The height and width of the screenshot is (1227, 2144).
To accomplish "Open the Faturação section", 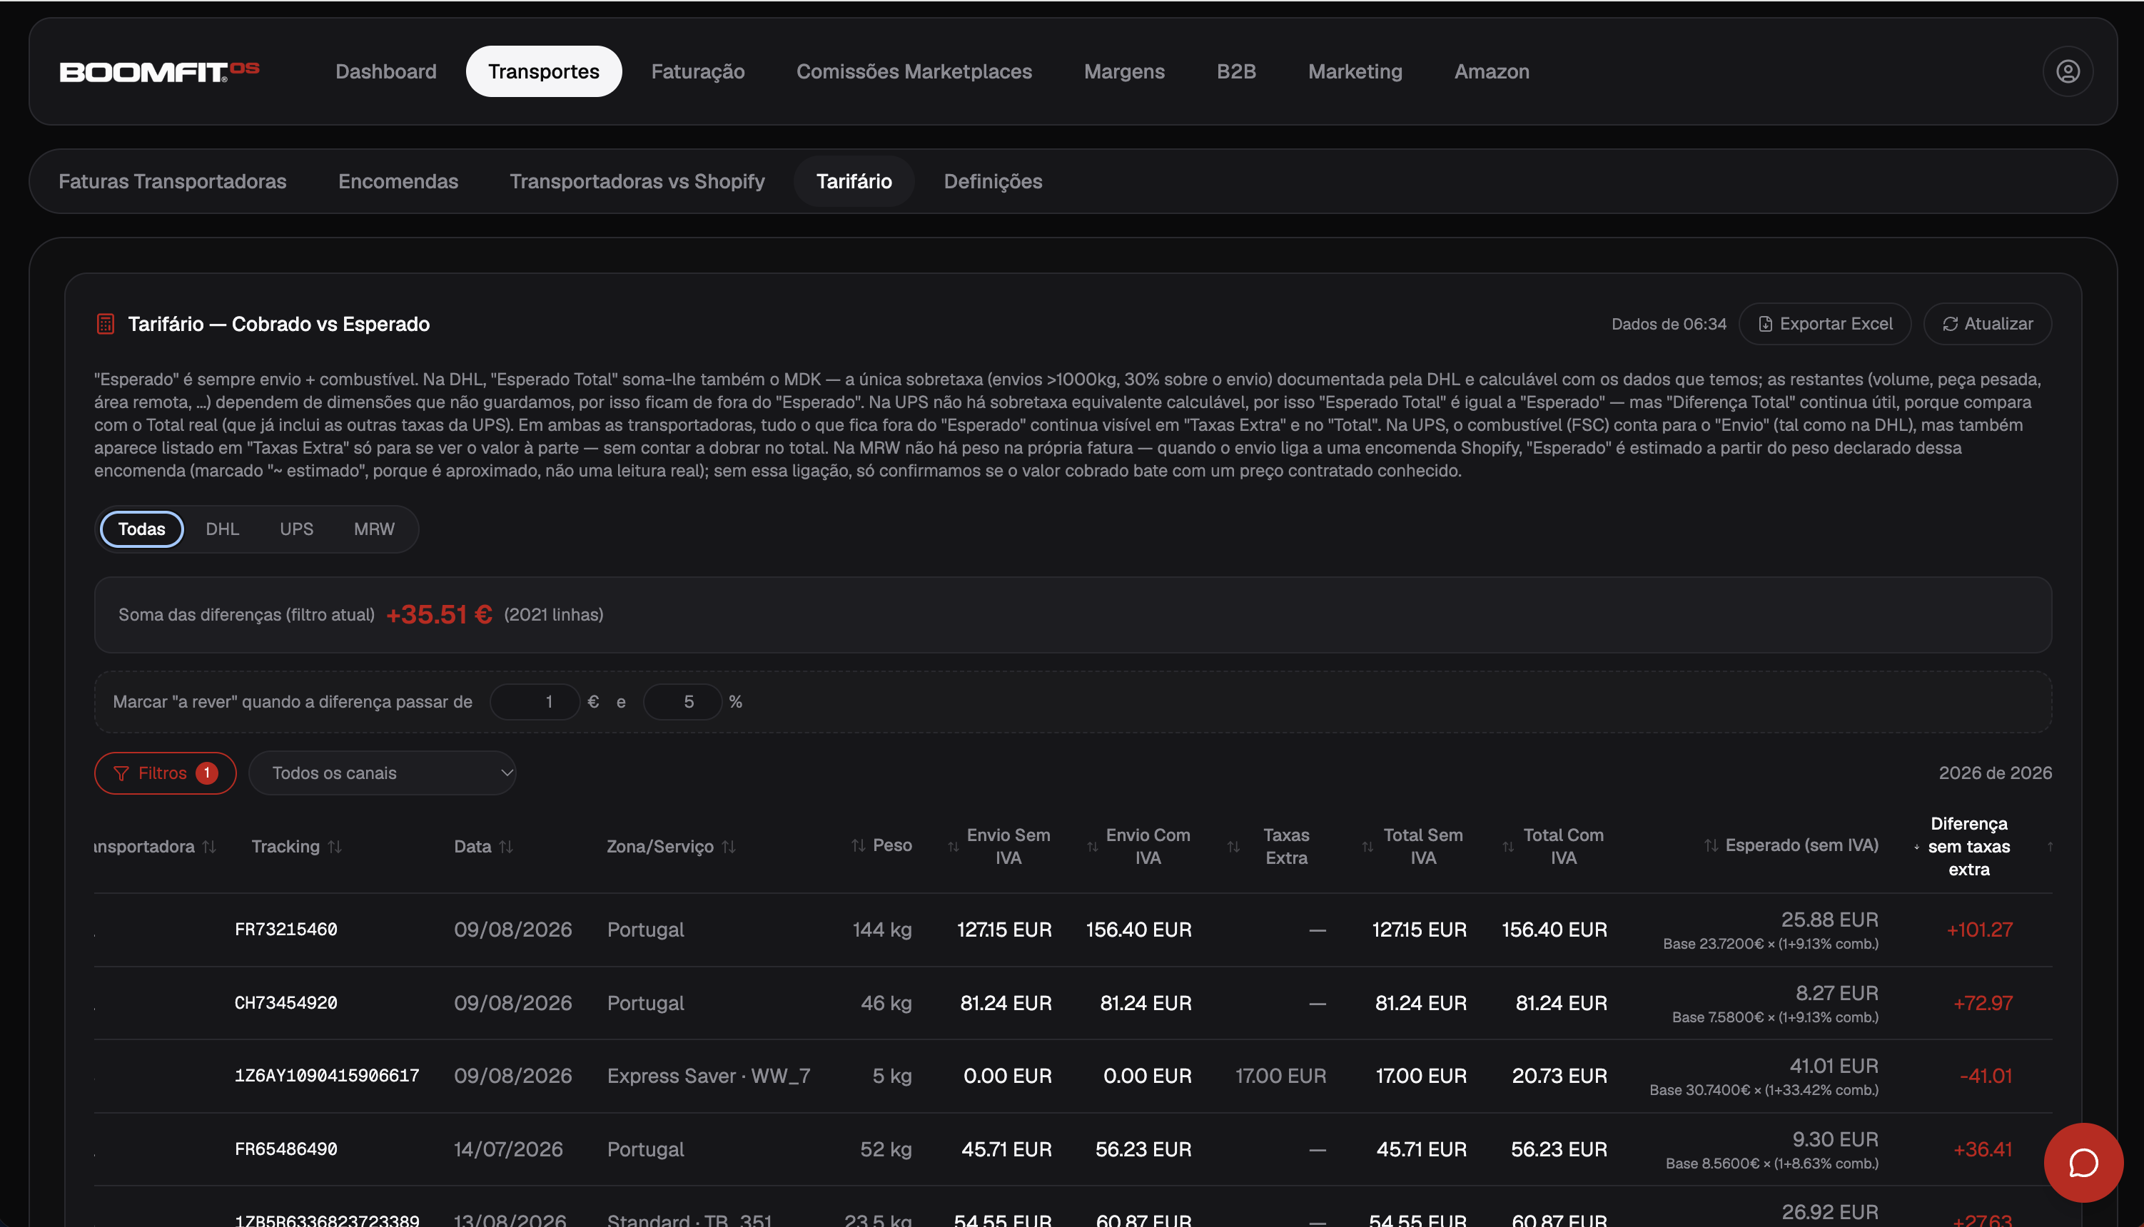I will click(x=698, y=71).
